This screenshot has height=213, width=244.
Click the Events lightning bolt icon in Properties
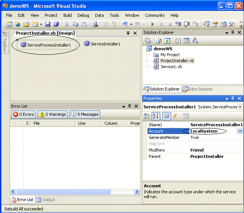click(x=175, y=116)
